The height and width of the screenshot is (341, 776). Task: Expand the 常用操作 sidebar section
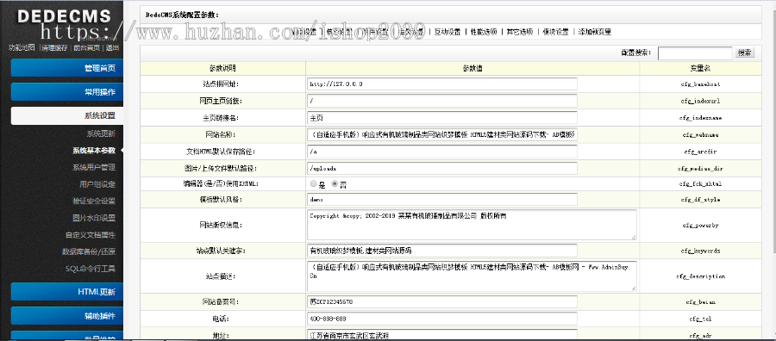(66, 92)
